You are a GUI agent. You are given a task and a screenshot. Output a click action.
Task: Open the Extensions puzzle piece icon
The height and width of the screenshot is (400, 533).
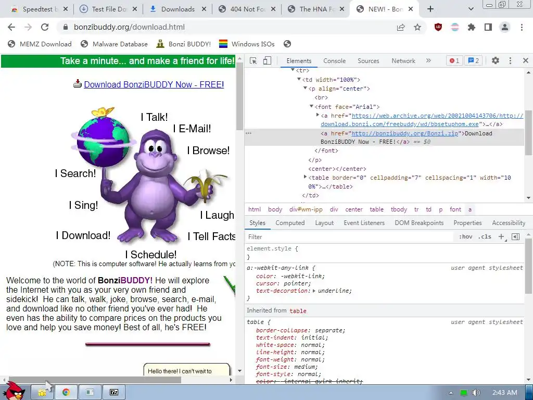tap(472, 27)
